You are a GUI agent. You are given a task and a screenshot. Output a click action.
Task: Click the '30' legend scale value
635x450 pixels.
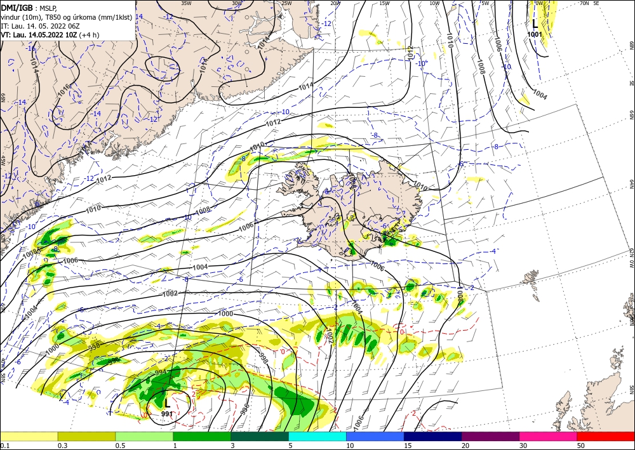click(523, 446)
